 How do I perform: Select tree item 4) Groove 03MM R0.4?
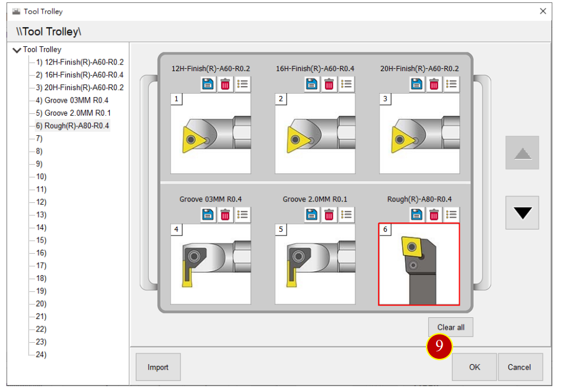(72, 100)
